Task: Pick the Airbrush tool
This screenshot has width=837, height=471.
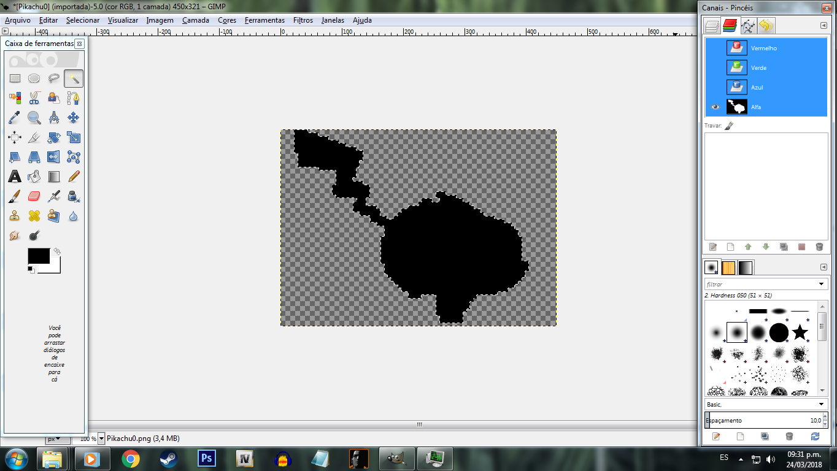Action: pyautogui.click(x=54, y=196)
